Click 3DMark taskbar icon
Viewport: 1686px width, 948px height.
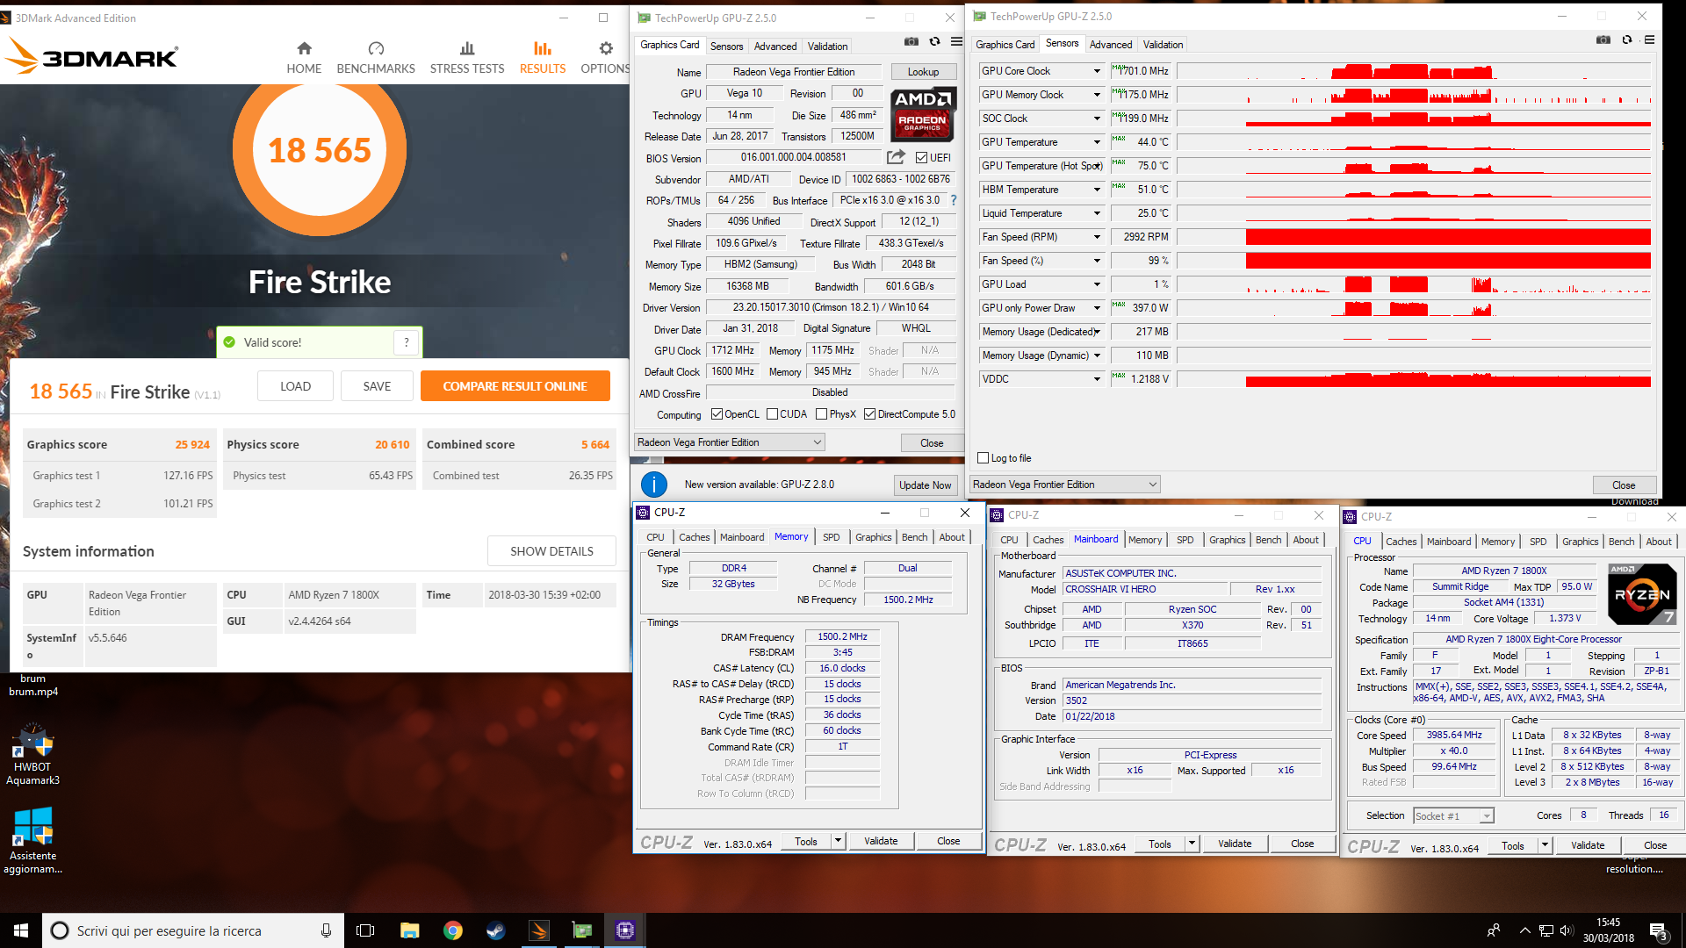538,930
